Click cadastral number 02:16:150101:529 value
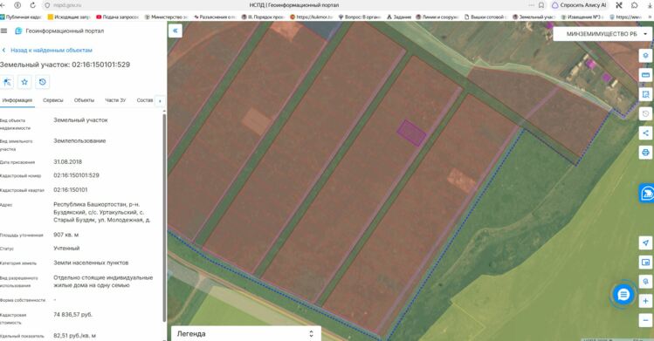654x341 pixels. tap(76, 175)
